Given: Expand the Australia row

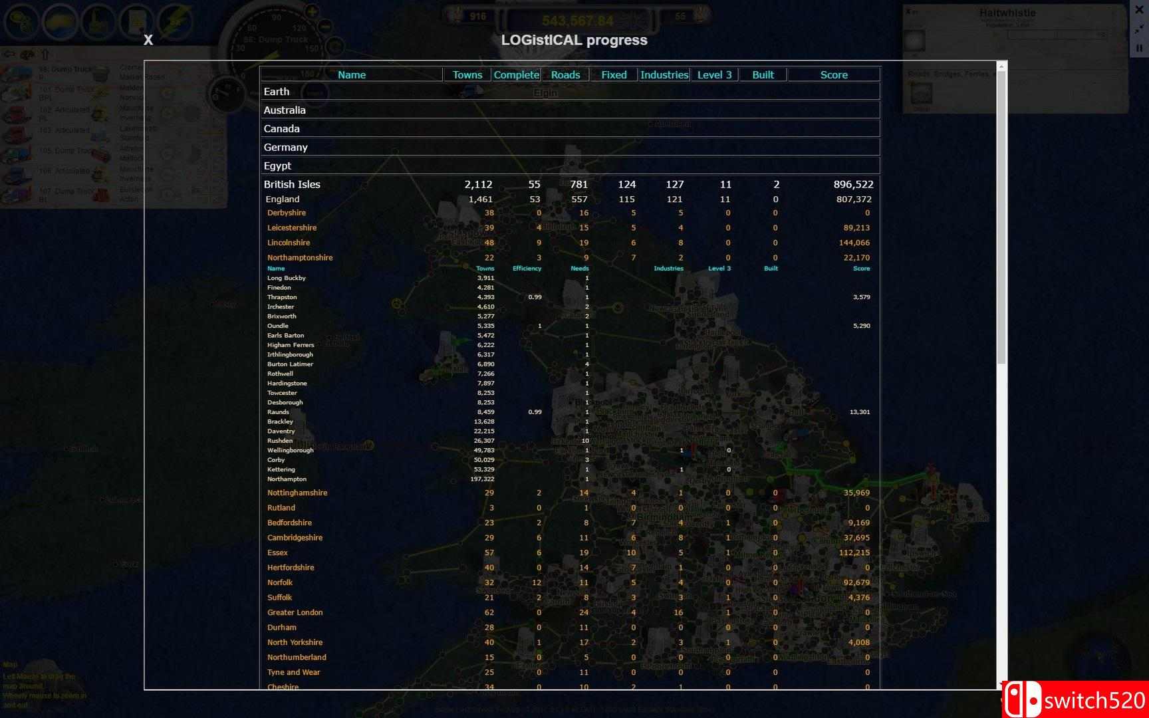Looking at the screenshot, I should pyautogui.click(x=285, y=110).
